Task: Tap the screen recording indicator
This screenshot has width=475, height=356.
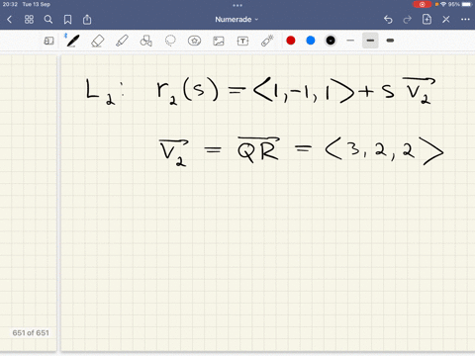Action: point(423,4)
